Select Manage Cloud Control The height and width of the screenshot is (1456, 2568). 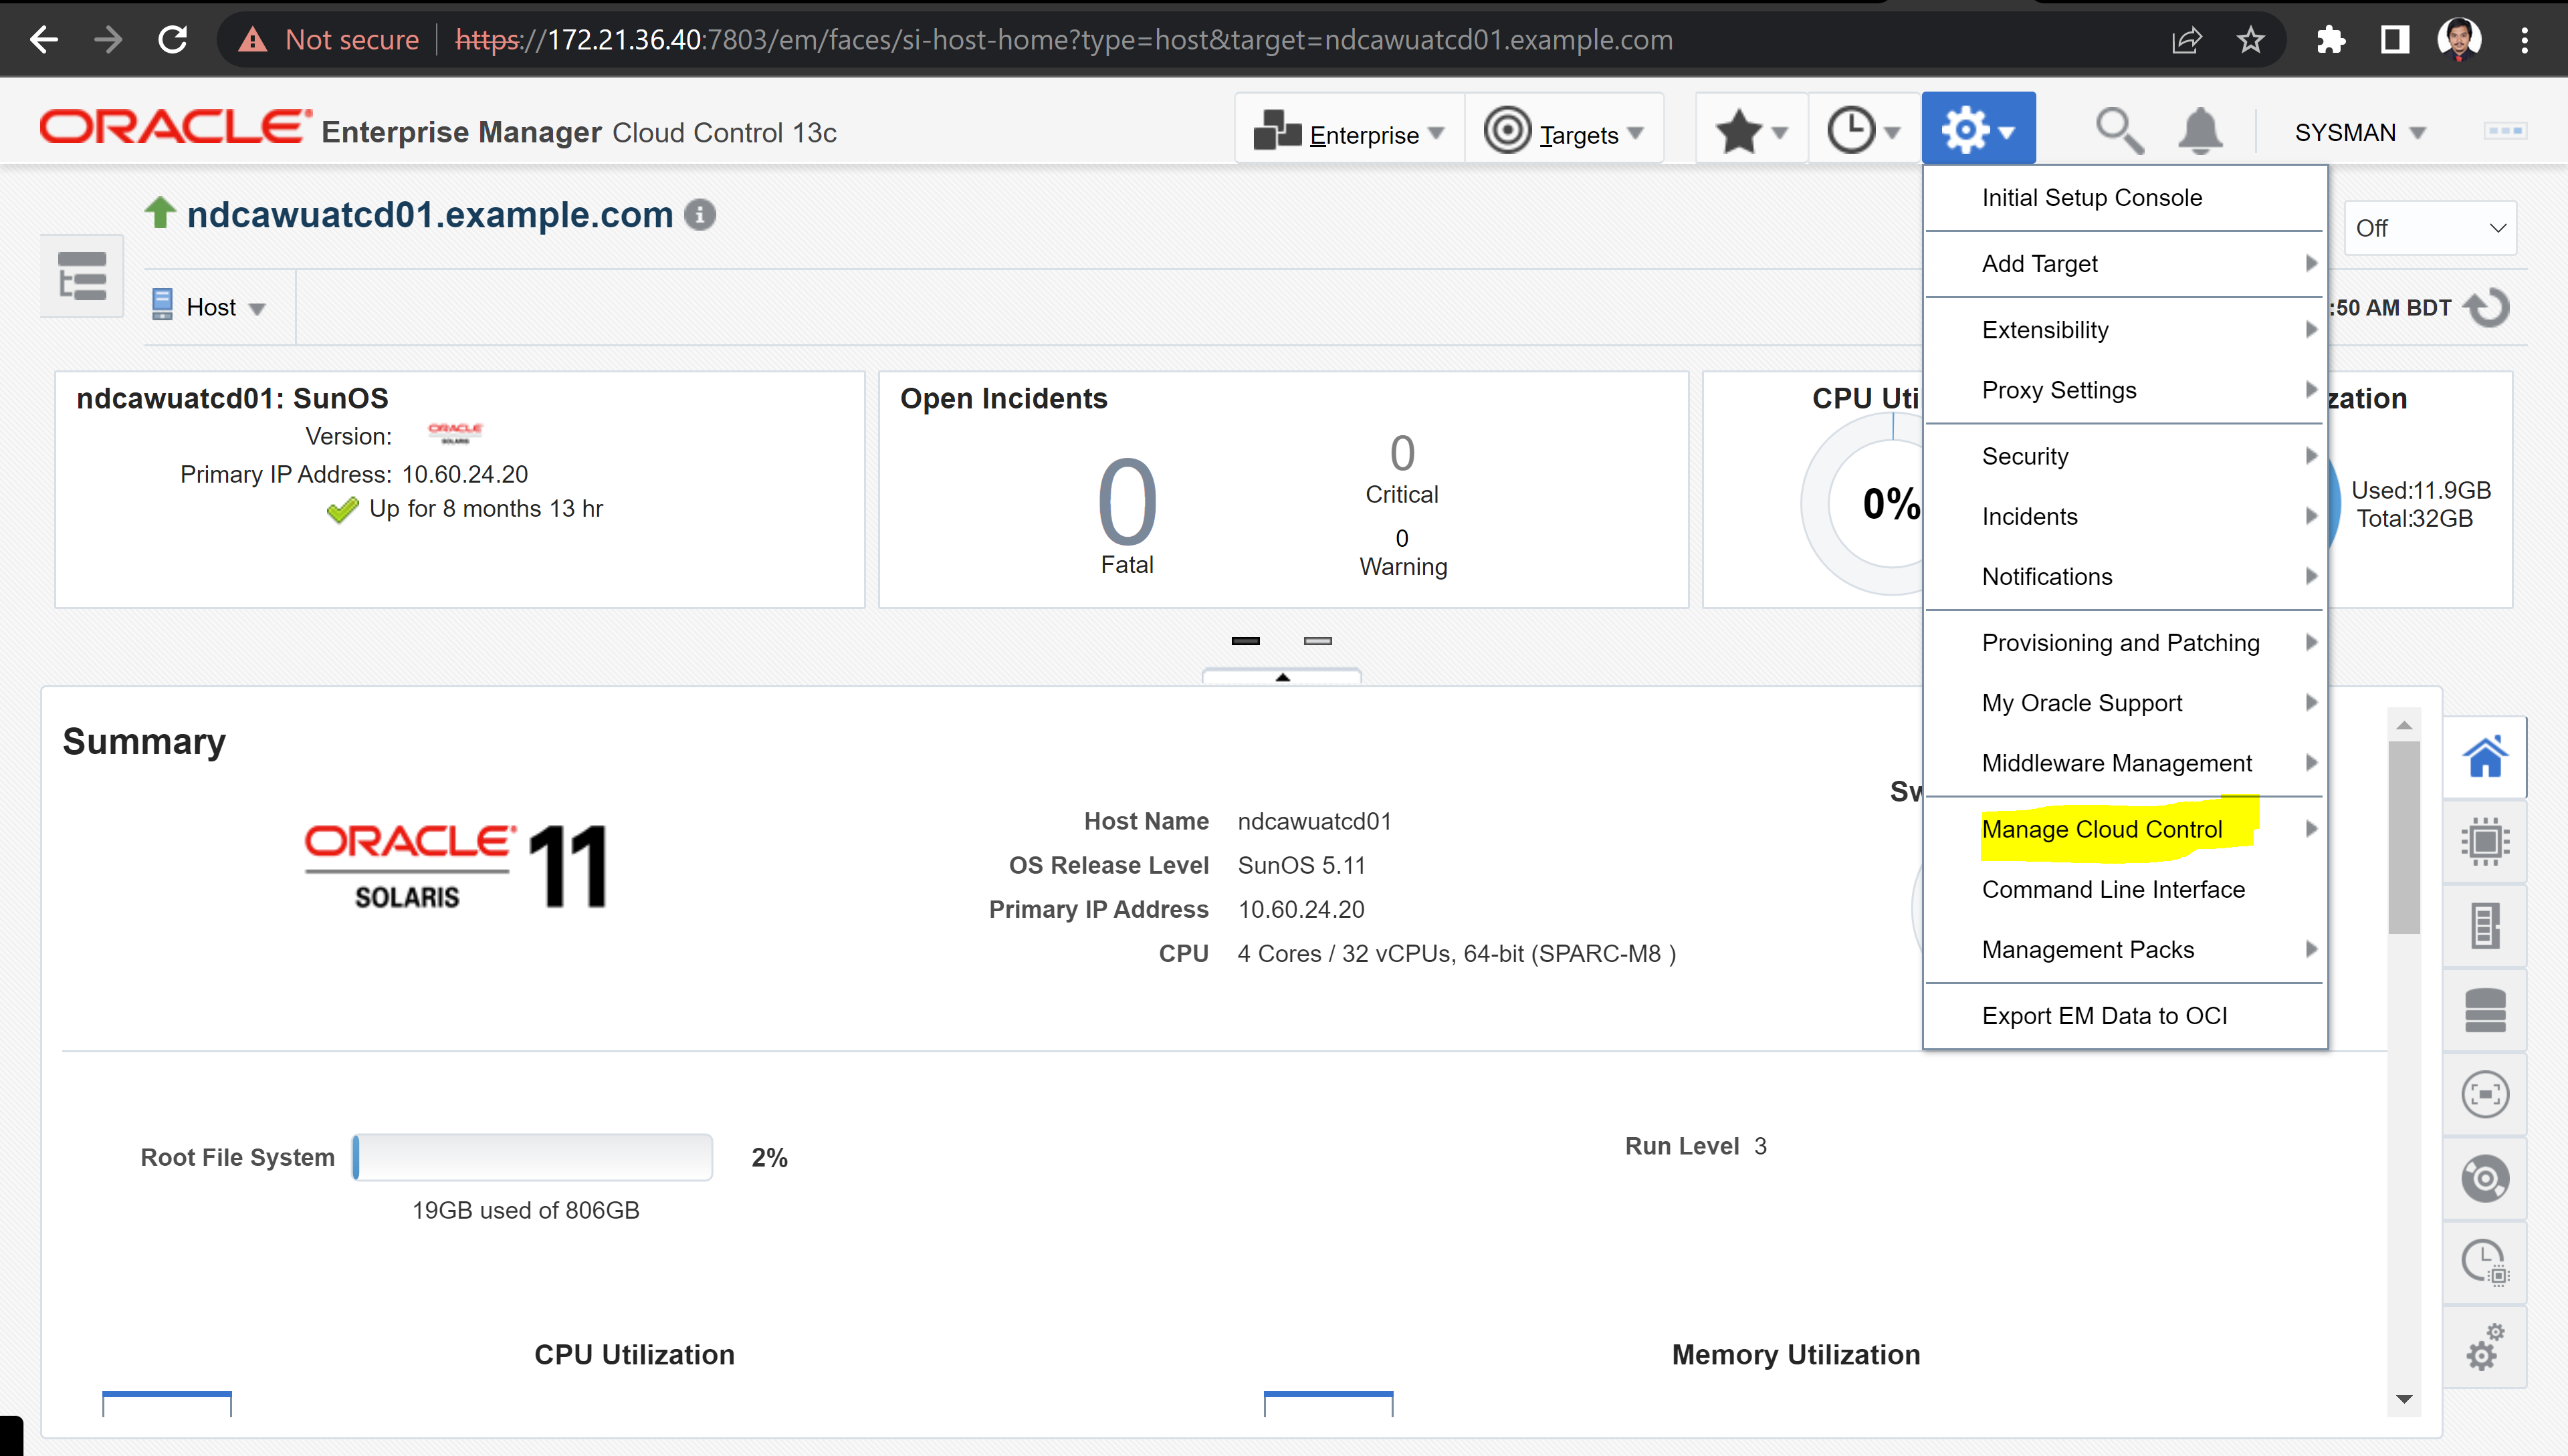(2124, 829)
